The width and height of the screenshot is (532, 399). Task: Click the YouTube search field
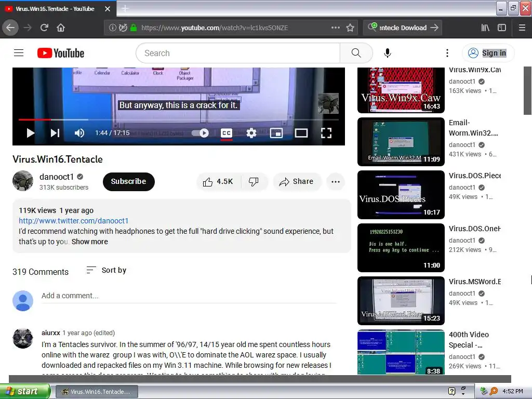238,53
